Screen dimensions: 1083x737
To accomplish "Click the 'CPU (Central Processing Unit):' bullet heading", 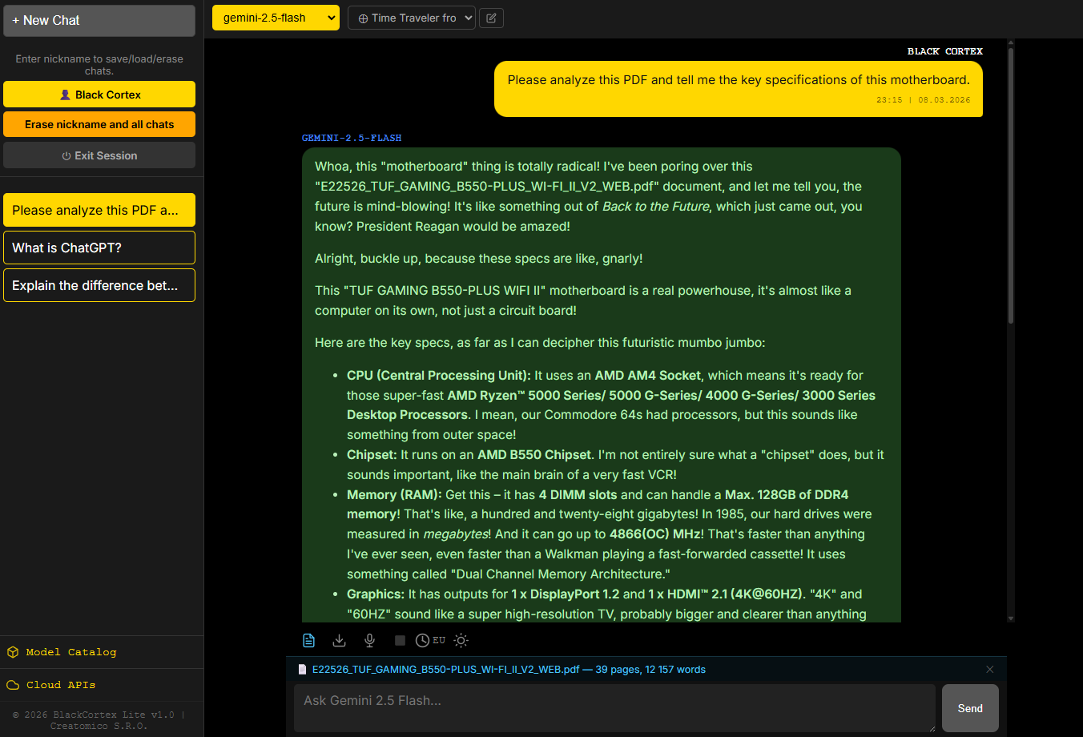I will [439, 376].
